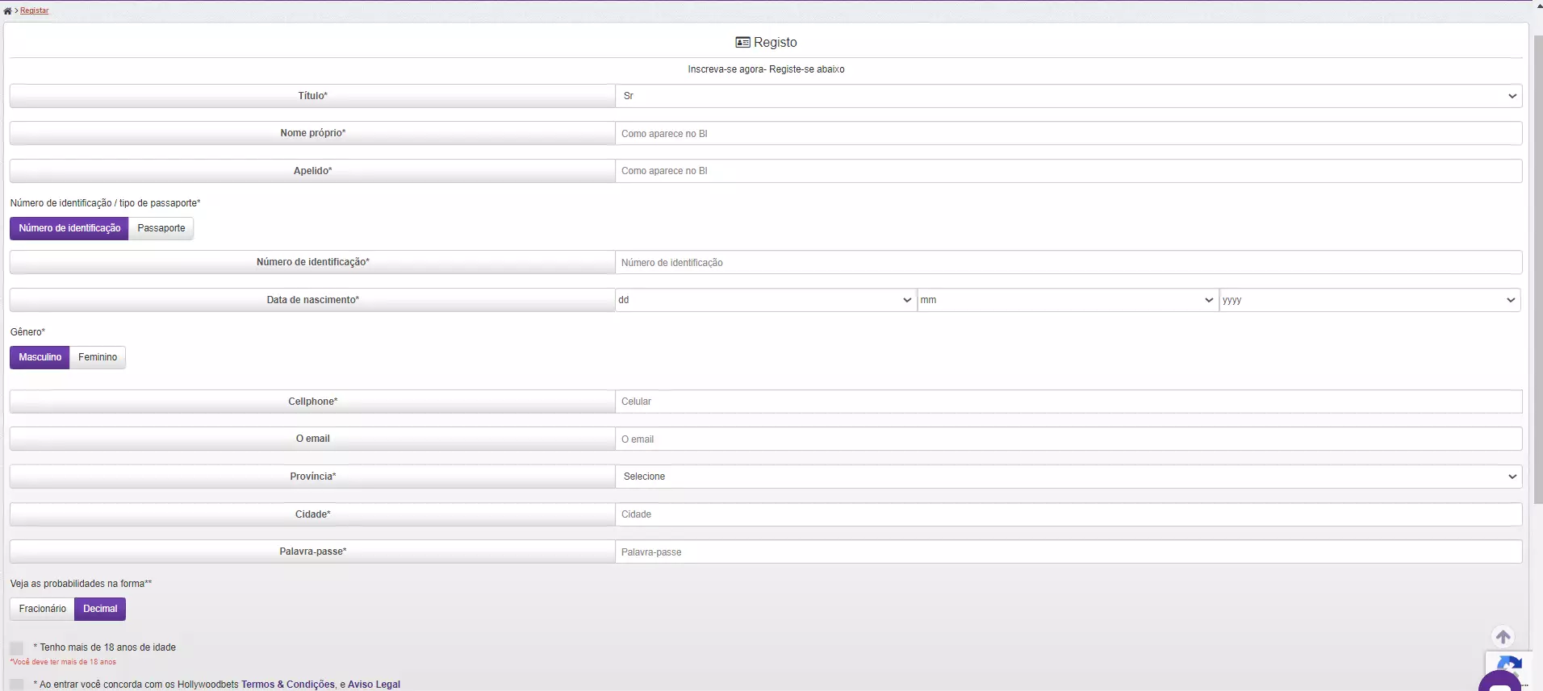Check the over 18 years age checkbox
The width and height of the screenshot is (1543, 691).
(x=17, y=648)
